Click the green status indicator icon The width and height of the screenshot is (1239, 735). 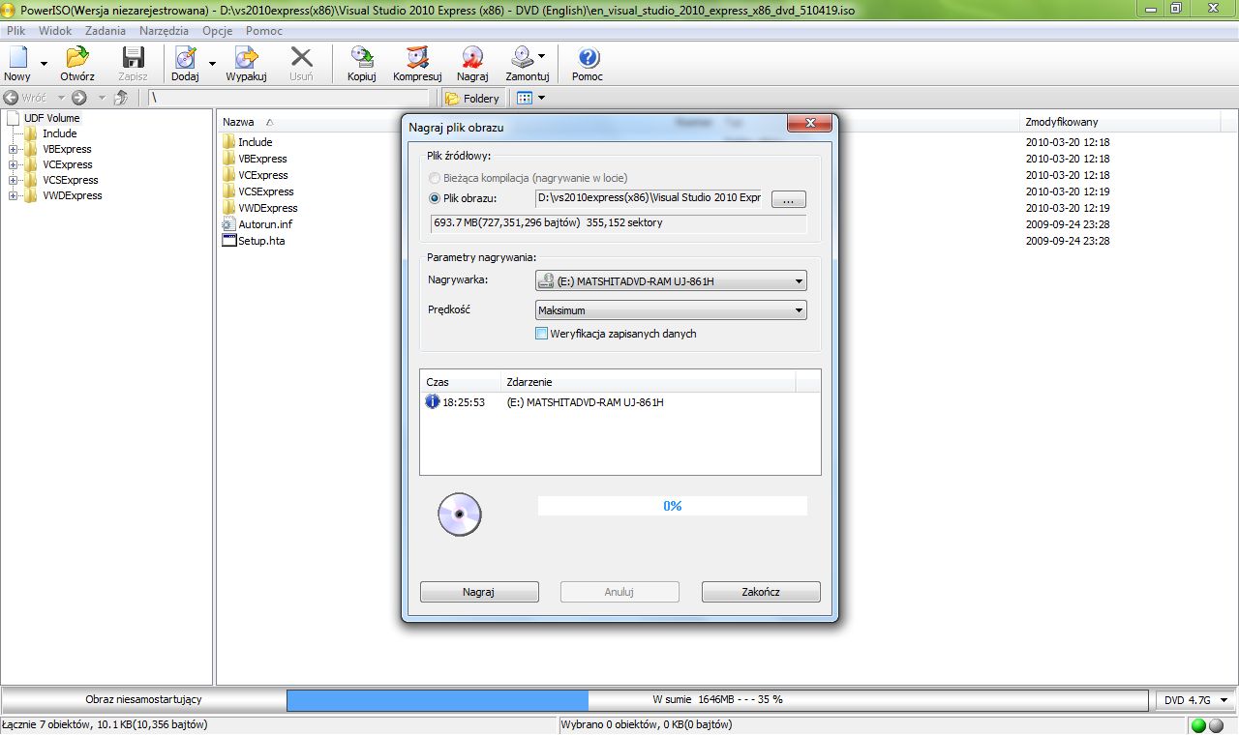point(1198,725)
